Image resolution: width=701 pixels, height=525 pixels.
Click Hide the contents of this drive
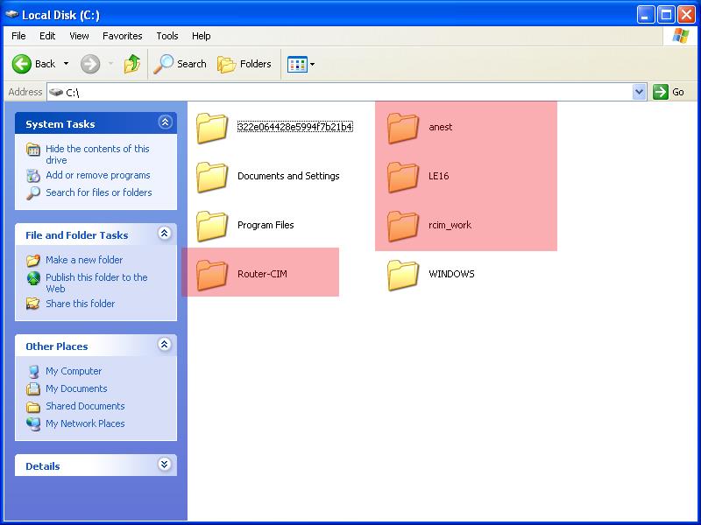(97, 155)
